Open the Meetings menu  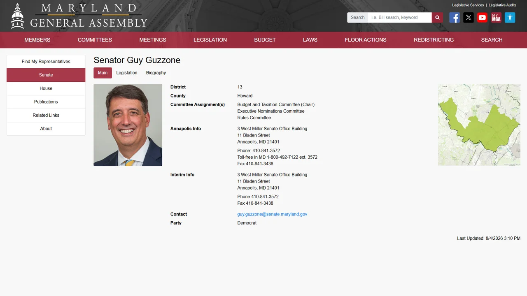[153, 40]
